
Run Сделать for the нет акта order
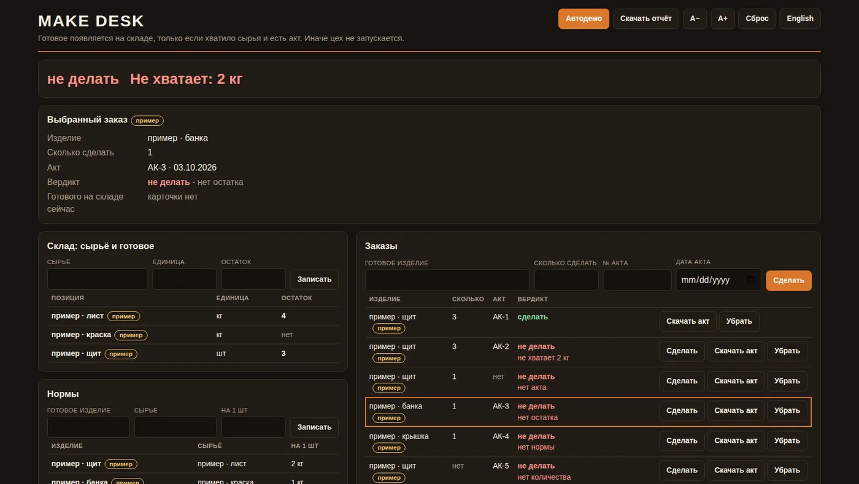pos(682,381)
